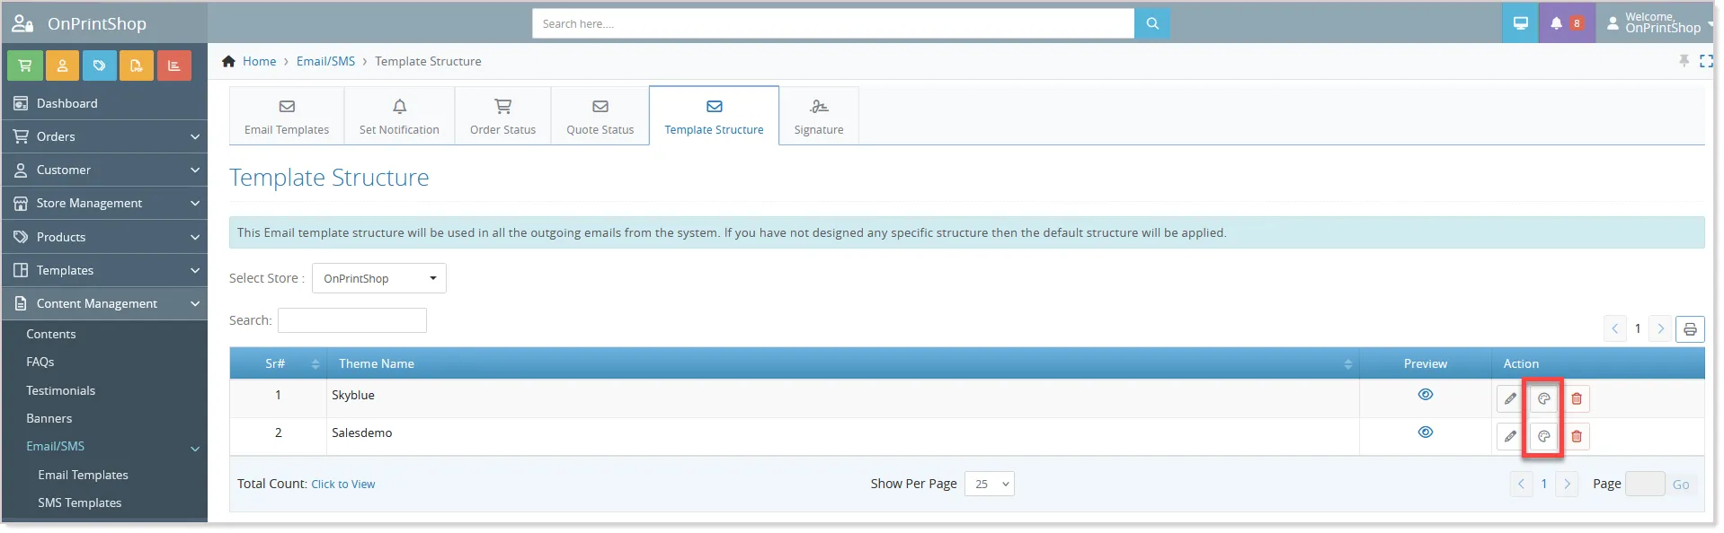Open the Quote Status tab

600,117
